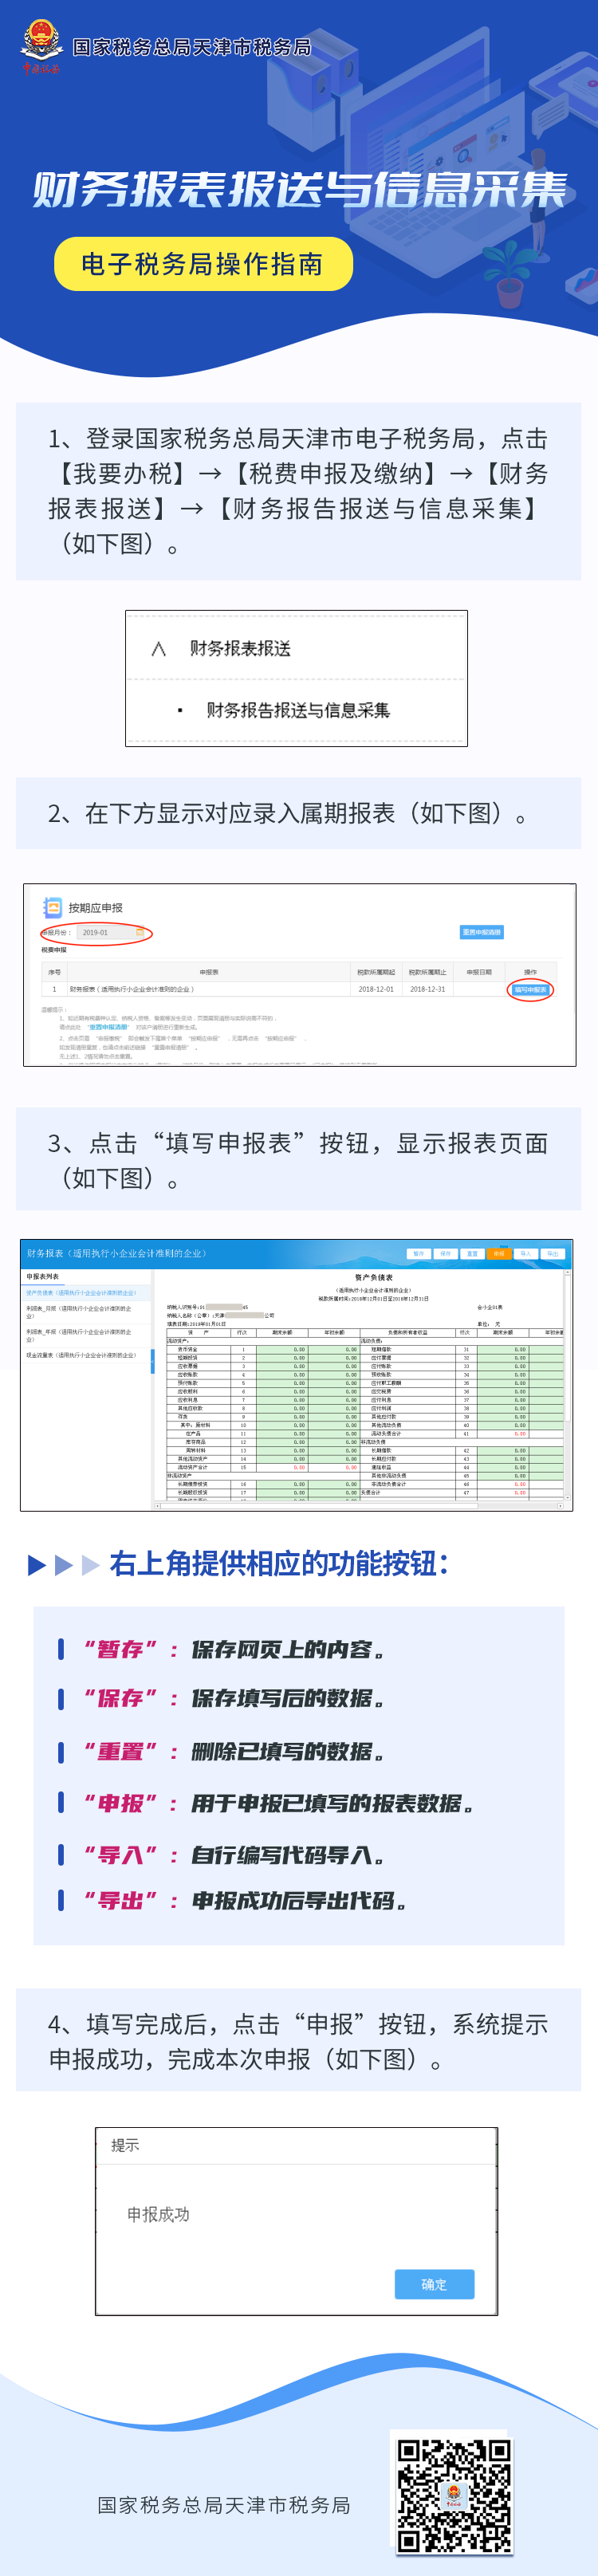The height and width of the screenshot is (2576, 598).
Task: Click the 申报成功 message text
Action: pos(158,2214)
